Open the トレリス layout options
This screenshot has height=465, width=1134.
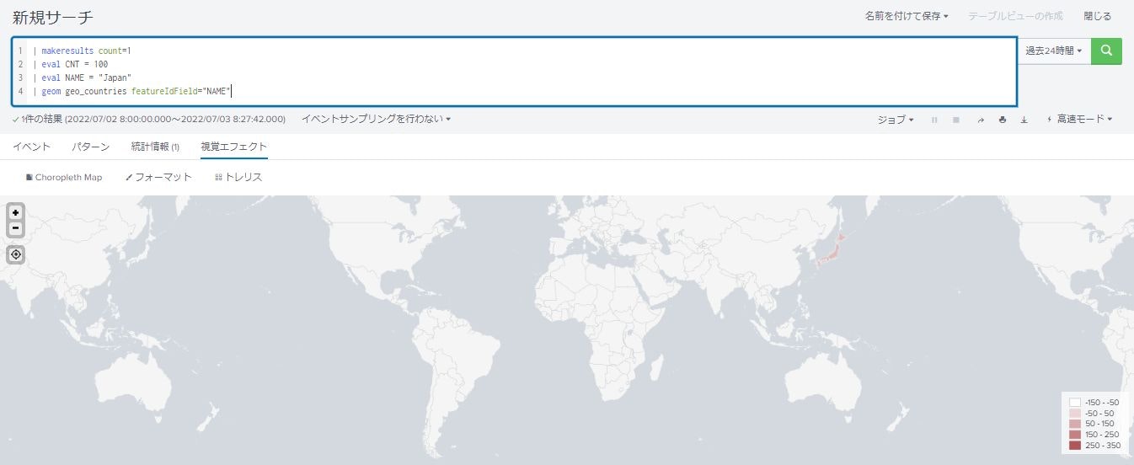point(238,178)
